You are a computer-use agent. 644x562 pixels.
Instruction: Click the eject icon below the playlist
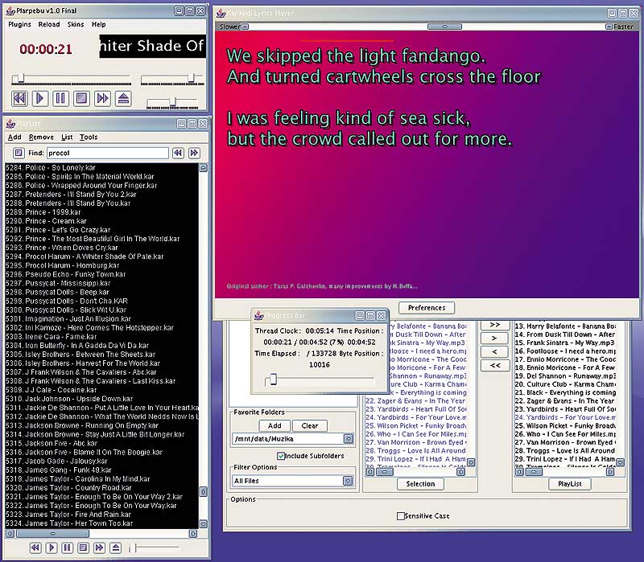pyautogui.click(x=116, y=548)
